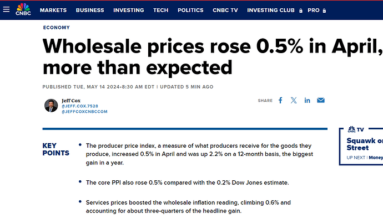Open the @JEFF.COX.7528 profile link
Viewport: 383px width, 219px height.
coord(80,106)
